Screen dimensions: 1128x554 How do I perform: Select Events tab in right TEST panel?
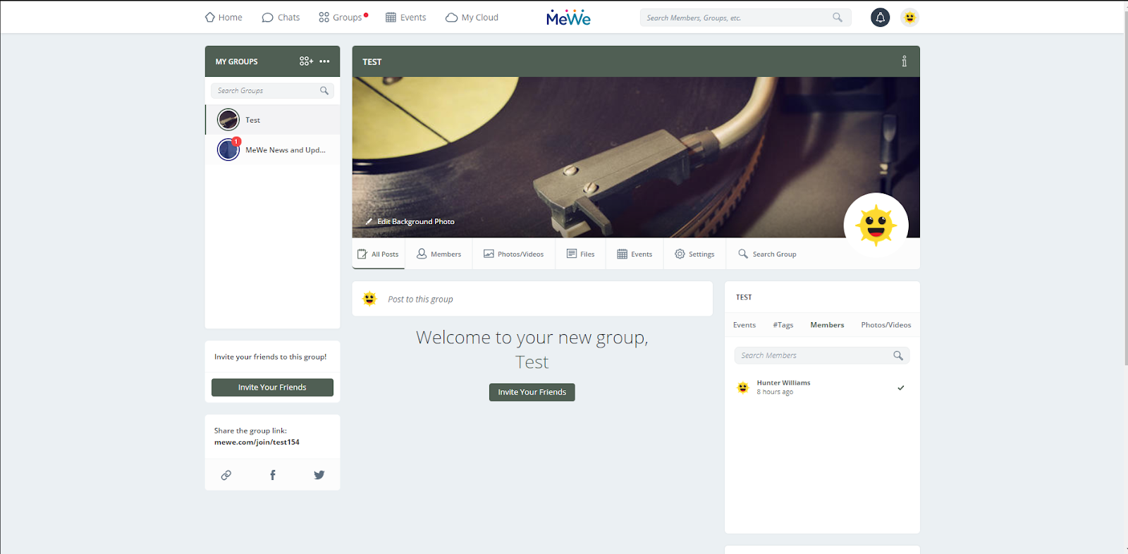coord(744,325)
